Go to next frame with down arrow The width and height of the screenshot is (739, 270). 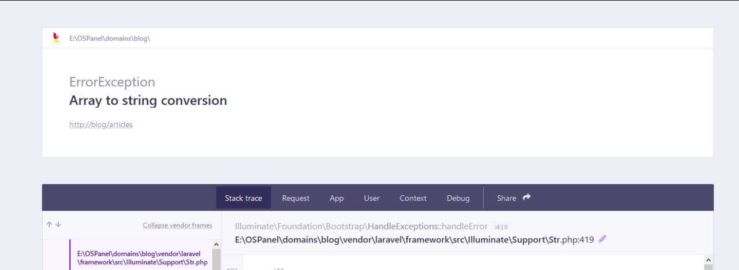point(58,225)
